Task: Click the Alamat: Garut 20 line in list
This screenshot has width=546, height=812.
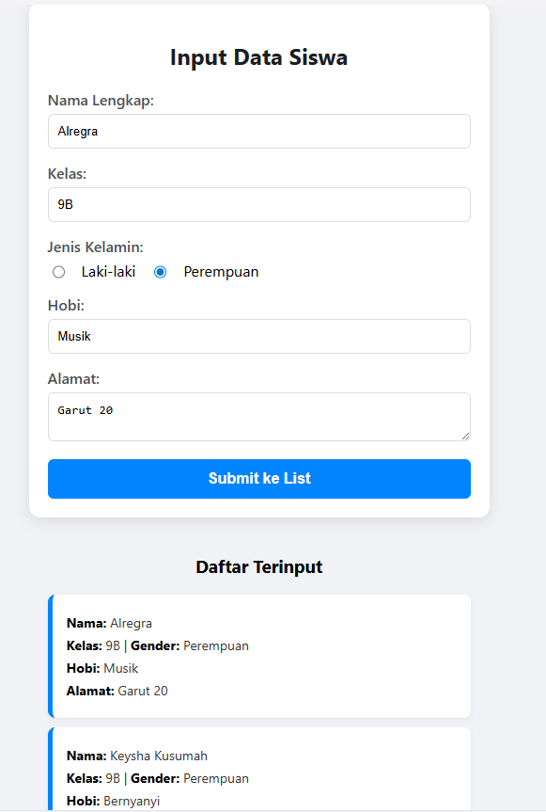Action: tap(117, 691)
